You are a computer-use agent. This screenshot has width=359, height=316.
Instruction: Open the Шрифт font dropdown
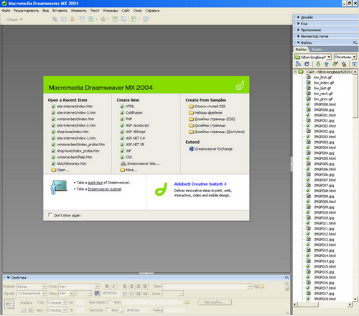tap(32, 294)
